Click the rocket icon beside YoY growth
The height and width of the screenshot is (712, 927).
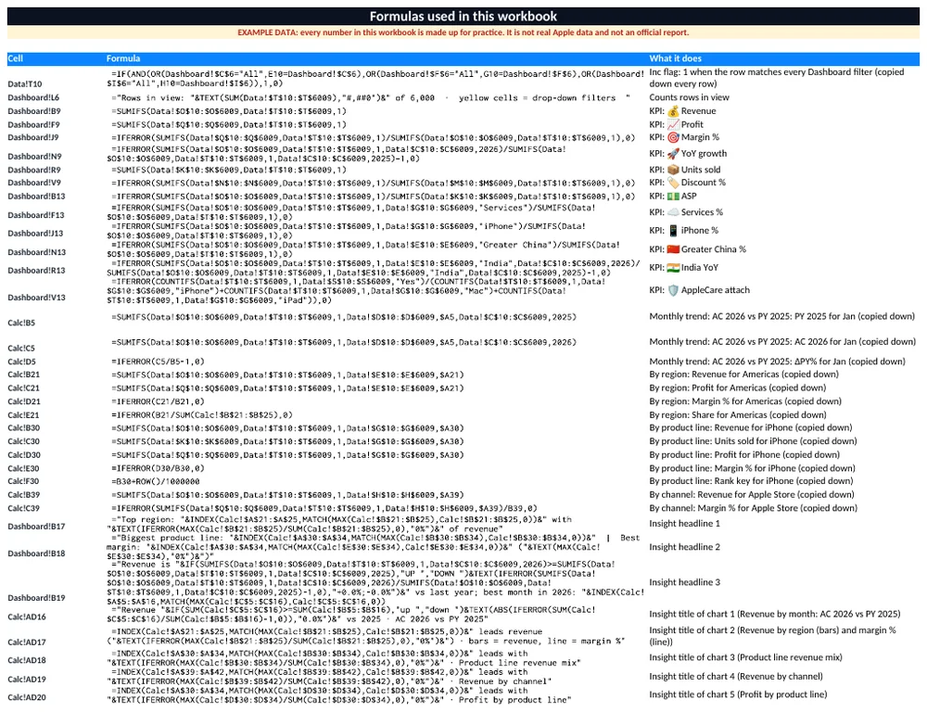point(673,154)
